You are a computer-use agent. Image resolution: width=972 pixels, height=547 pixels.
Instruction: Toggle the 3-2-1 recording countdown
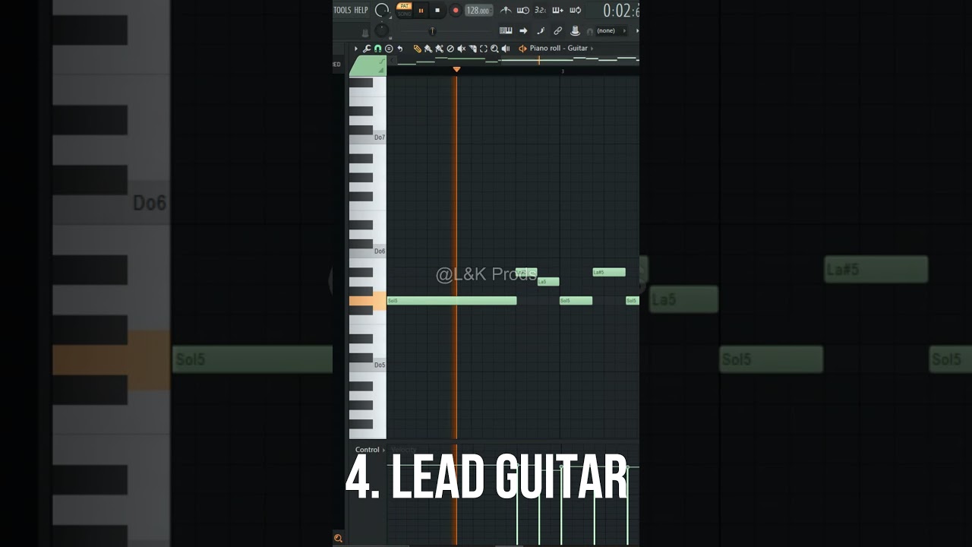click(x=540, y=11)
